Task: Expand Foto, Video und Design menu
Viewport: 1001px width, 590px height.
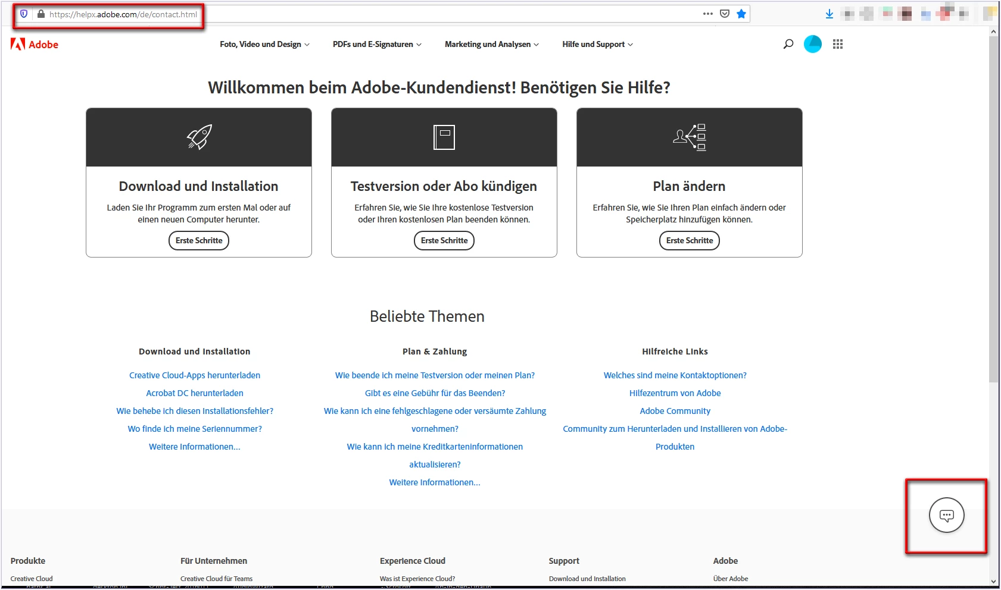Action: 264,45
